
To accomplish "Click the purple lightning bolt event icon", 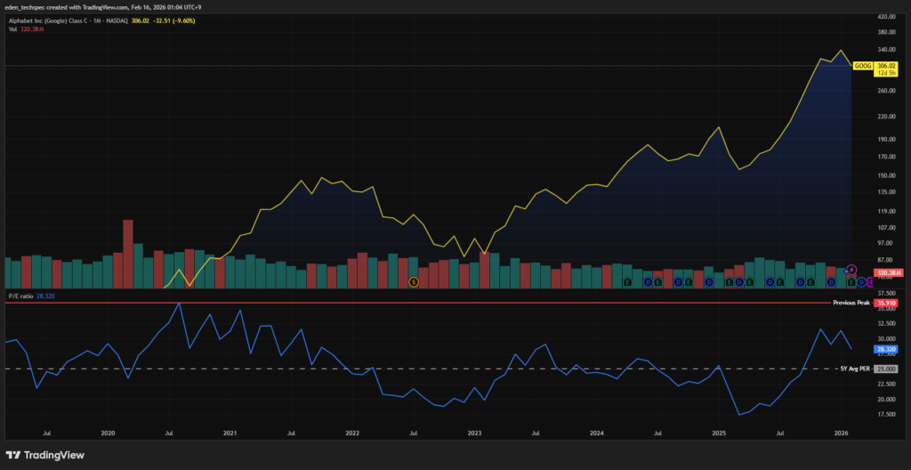I will (x=851, y=270).
